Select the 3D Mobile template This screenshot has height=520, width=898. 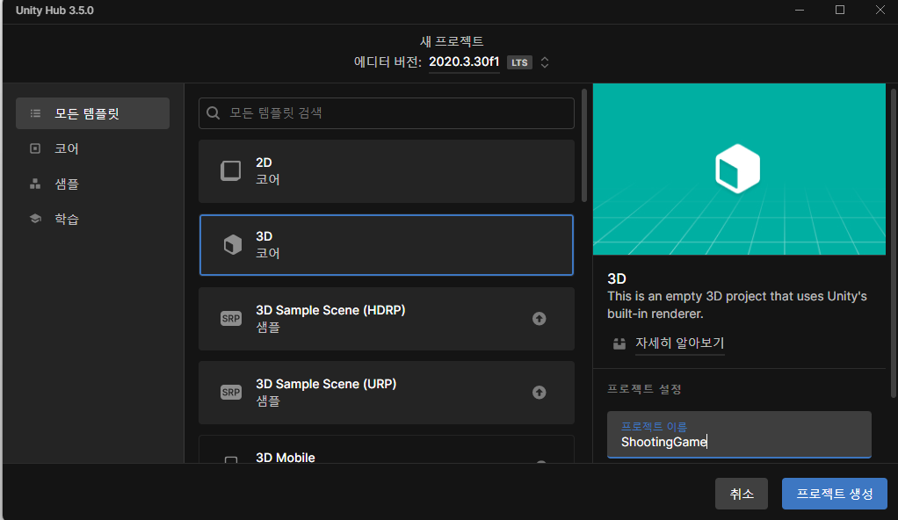coord(387,450)
